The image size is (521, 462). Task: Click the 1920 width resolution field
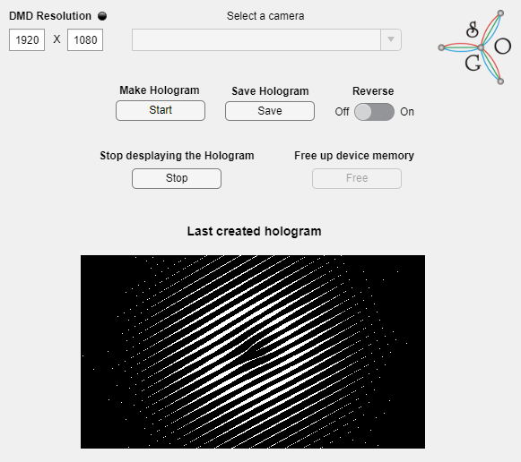pyautogui.click(x=27, y=39)
